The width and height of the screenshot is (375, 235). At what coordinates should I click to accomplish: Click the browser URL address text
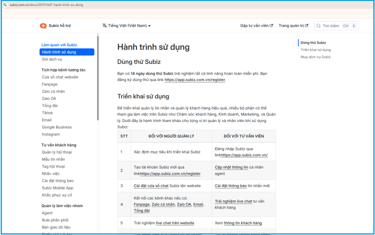tap(46, 5)
